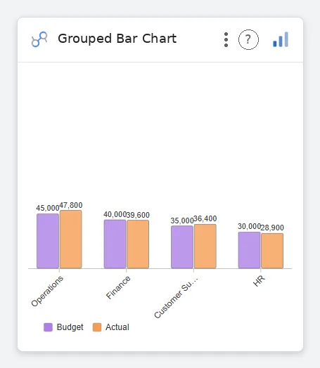This screenshot has height=368, width=320.
Task: Click the 36,400 data label
Action: coord(205,218)
